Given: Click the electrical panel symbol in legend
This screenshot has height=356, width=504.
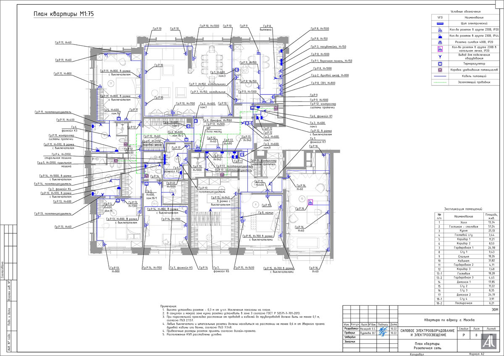Looking at the screenshot, I should 440,24.
